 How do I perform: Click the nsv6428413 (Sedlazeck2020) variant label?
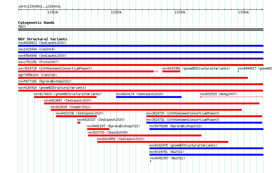coord(42,43)
